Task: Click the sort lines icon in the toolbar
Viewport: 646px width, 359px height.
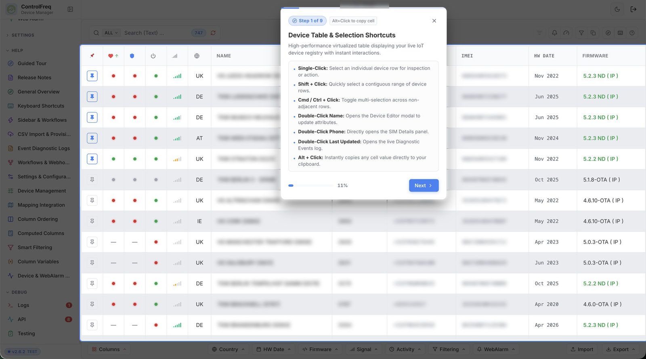Action: click(x=539, y=33)
